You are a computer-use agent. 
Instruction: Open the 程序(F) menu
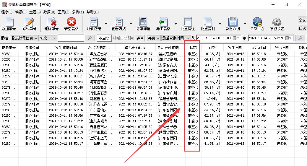tap(7, 12)
